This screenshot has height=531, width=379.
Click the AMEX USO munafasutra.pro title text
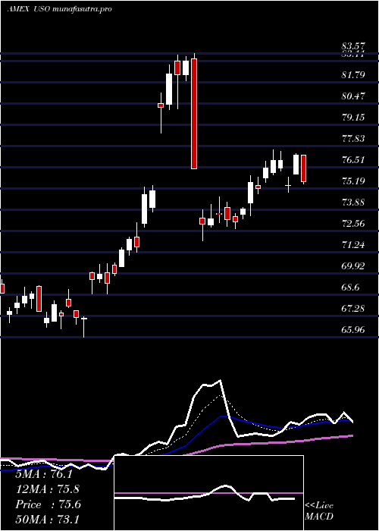(60, 9)
